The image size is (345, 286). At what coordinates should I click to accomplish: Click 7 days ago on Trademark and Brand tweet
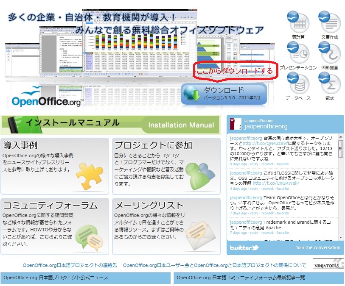pyautogui.click(x=238, y=233)
